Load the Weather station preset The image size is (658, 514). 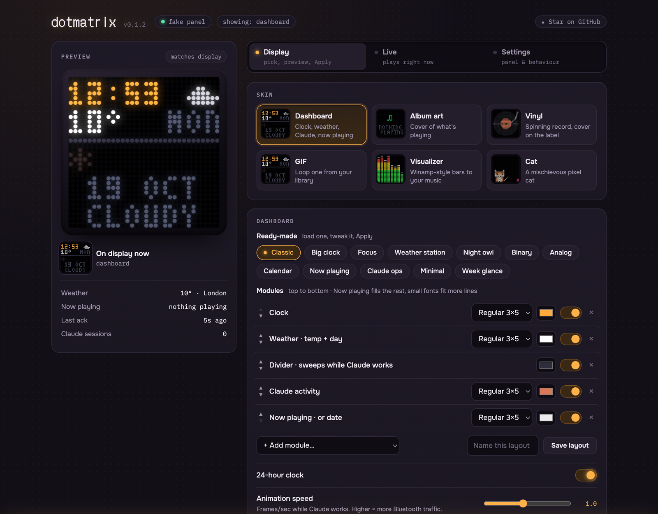(x=420, y=252)
